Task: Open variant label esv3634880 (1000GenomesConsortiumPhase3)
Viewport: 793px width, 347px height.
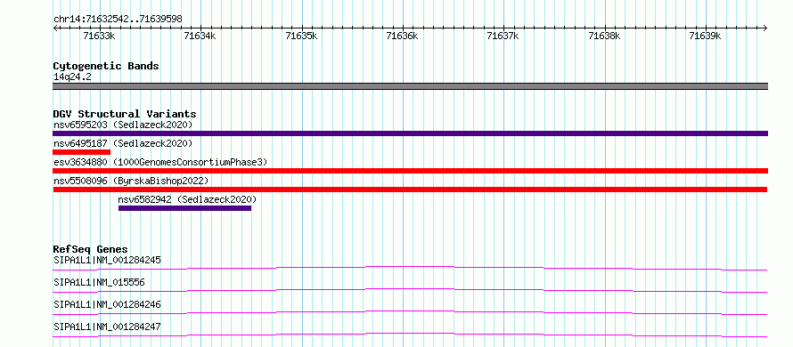Action: [x=160, y=162]
